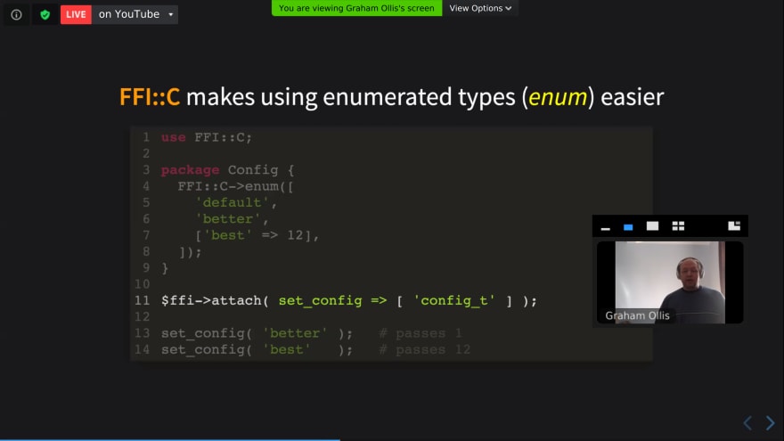Click 'package Config {' on line 3
This screenshot has height=441, width=784.
pos(228,170)
